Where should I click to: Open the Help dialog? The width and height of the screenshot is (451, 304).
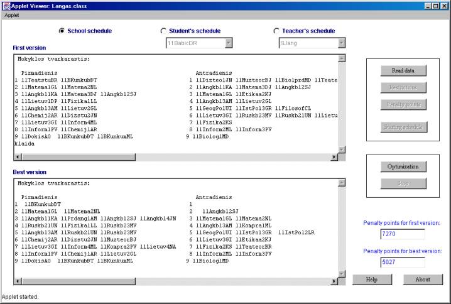click(x=371, y=279)
